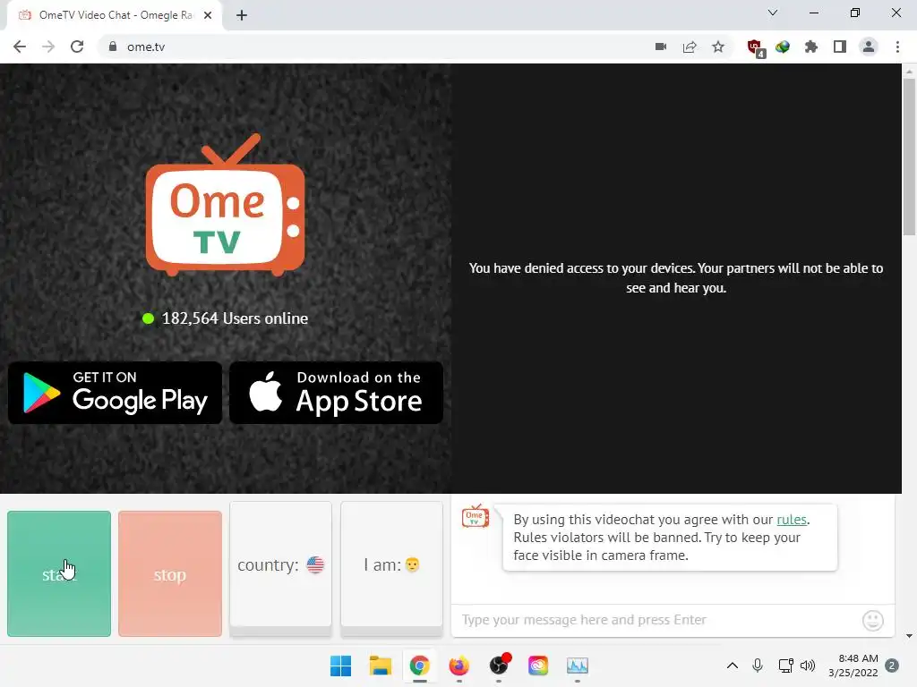Click the green start button
Screen dimensions: 917x687
tap(59, 573)
